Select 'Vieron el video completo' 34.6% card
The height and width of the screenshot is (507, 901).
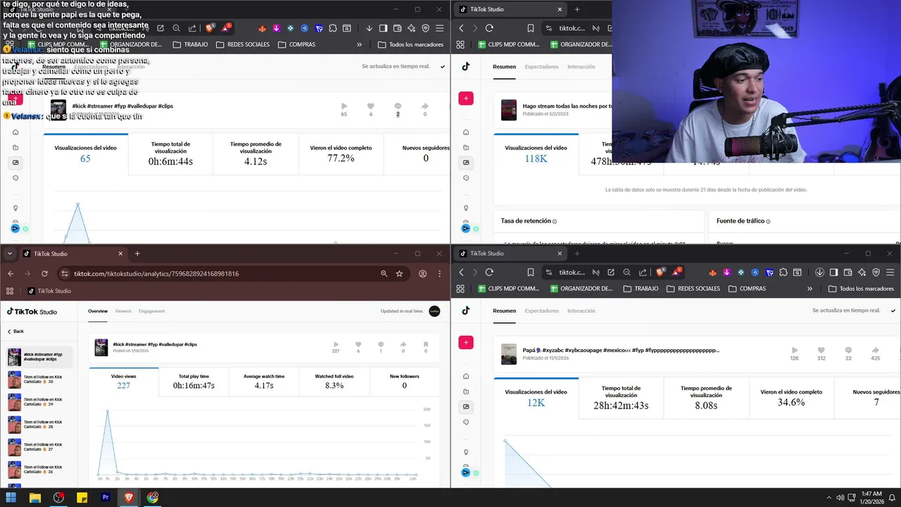790,399
